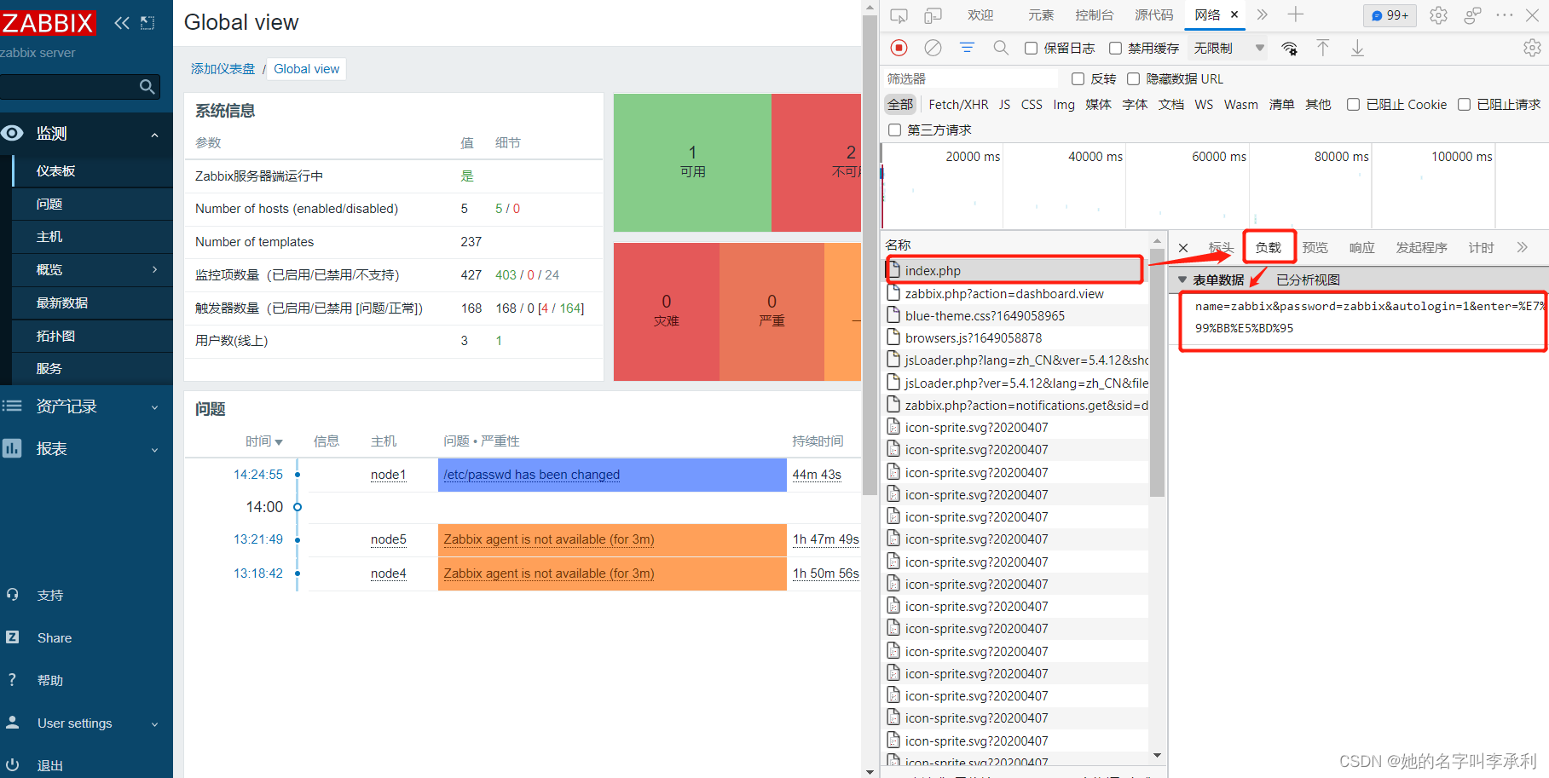Viewport: 1549px width, 778px height.
Task: Click the kiosk mode icon beside the Zabbix logo
Action: pyautogui.click(x=147, y=23)
